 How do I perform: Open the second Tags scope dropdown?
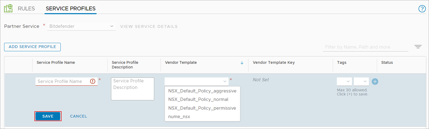361,81
